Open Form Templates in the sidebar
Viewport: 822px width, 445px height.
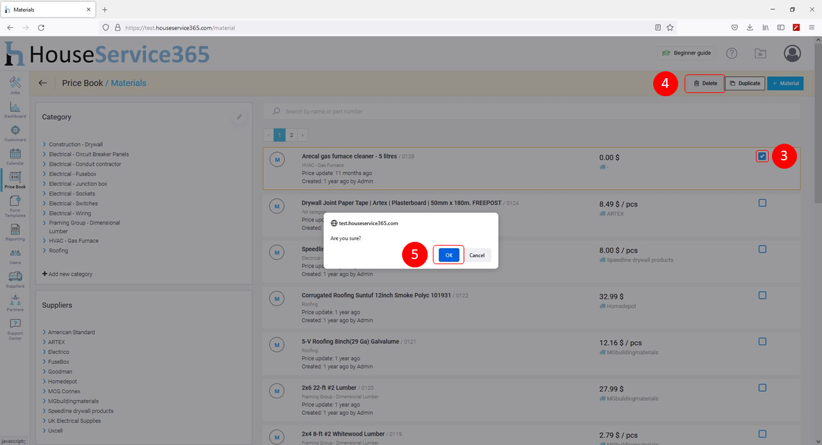[15, 206]
